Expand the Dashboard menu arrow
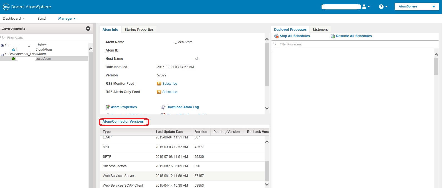Viewport: 443px width, 188px height. [24, 19]
